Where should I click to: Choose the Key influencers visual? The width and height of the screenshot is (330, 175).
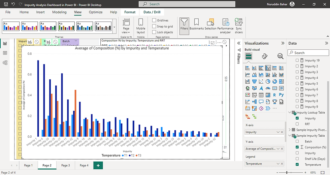point(248,102)
